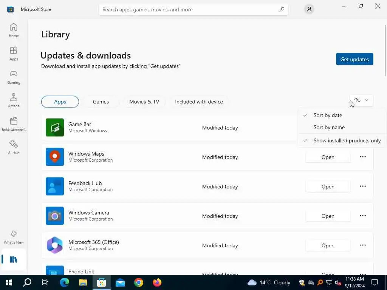Image resolution: width=387 pixels, height=290 pixels.
Task: Click the Get updates button
Action: point(354,59)
